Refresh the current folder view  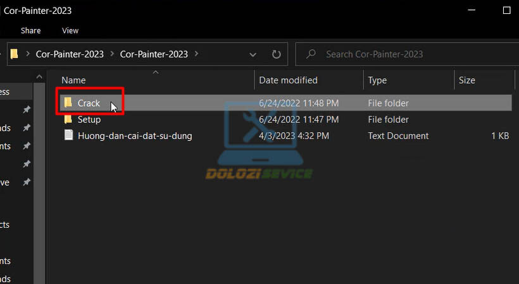pos(276,54)
